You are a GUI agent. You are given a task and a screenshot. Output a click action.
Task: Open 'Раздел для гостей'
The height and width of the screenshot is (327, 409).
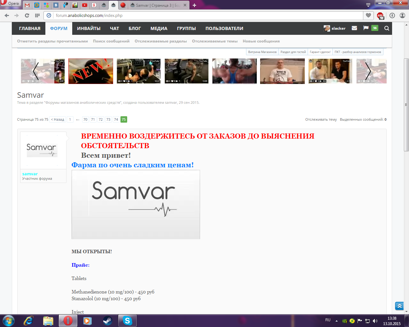click(293, 52)
